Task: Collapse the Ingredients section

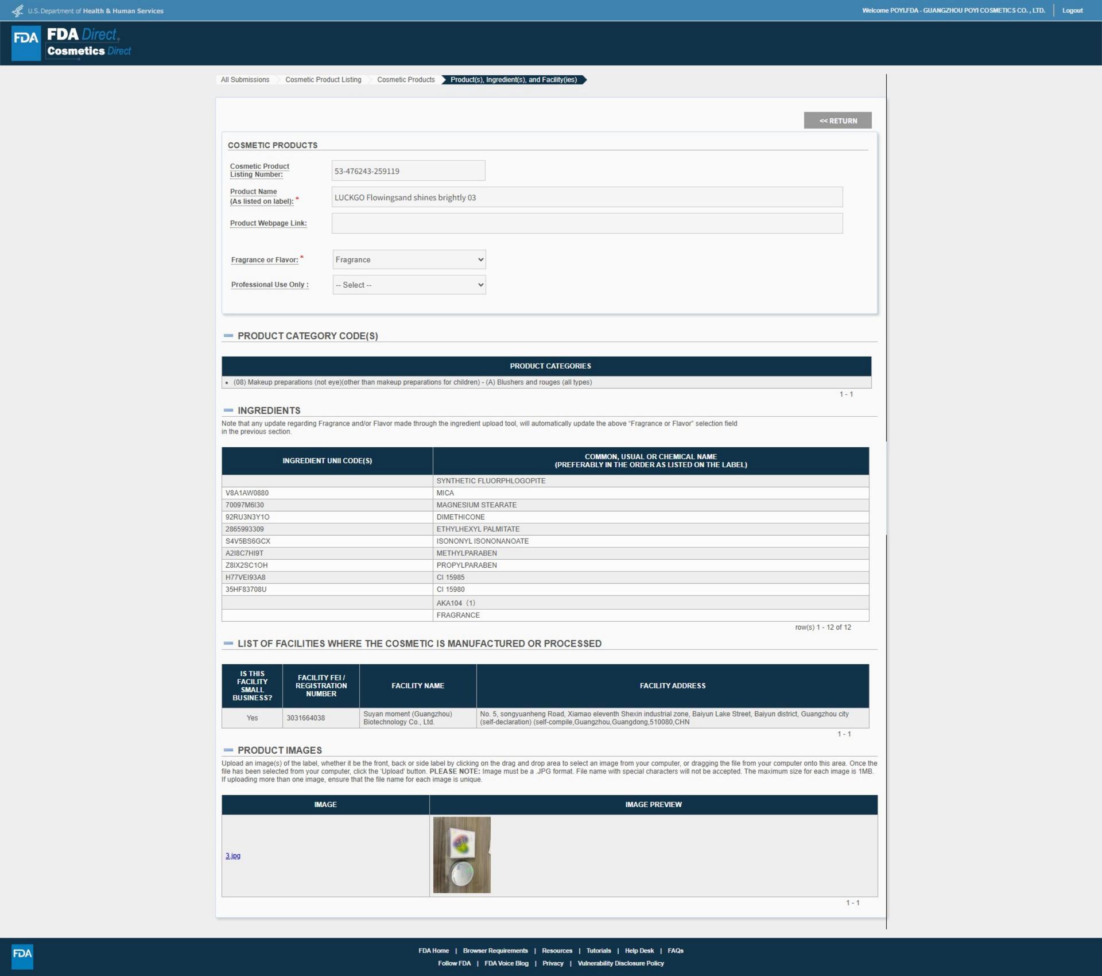Action: coord(228,410)
